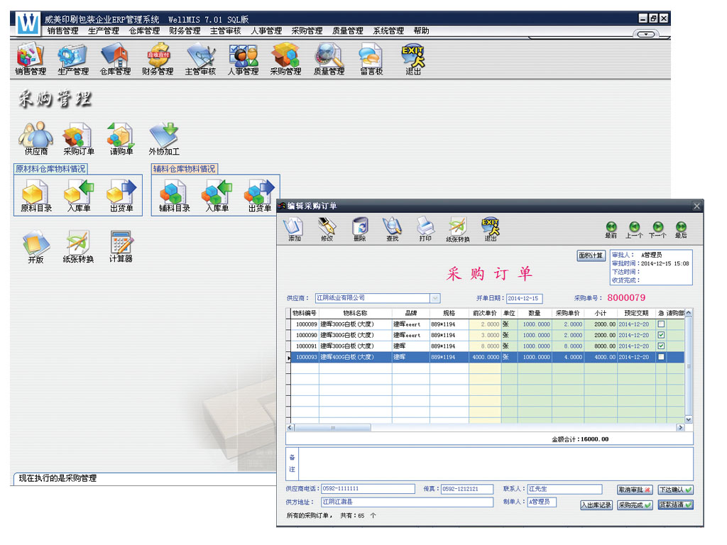Click the main toolbar 退出 exit icon

(x=413, y=58)
